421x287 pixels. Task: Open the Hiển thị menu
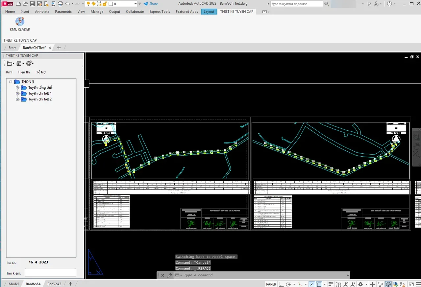(24, 72)
